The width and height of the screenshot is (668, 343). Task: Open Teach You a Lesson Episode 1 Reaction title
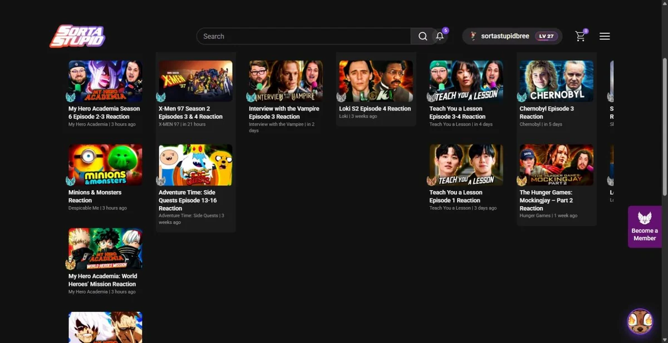point(456,196)
